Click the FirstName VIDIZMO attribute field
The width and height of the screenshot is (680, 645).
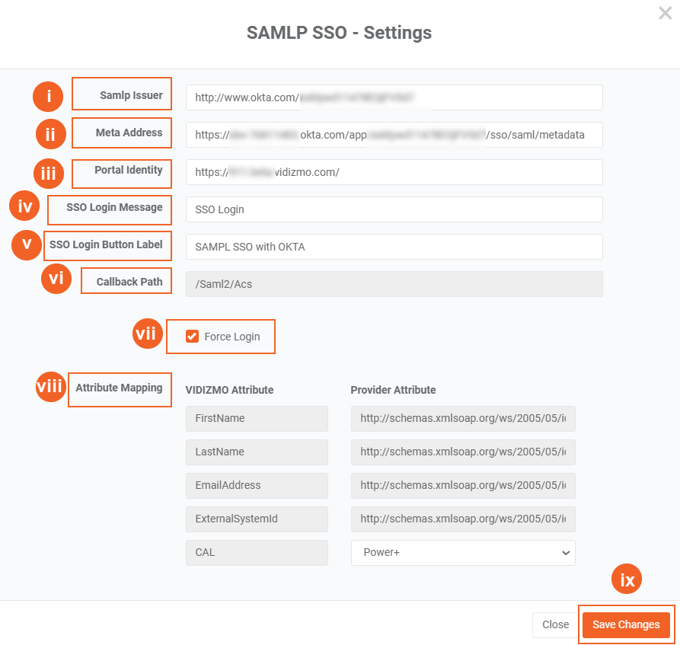point(257,418)
